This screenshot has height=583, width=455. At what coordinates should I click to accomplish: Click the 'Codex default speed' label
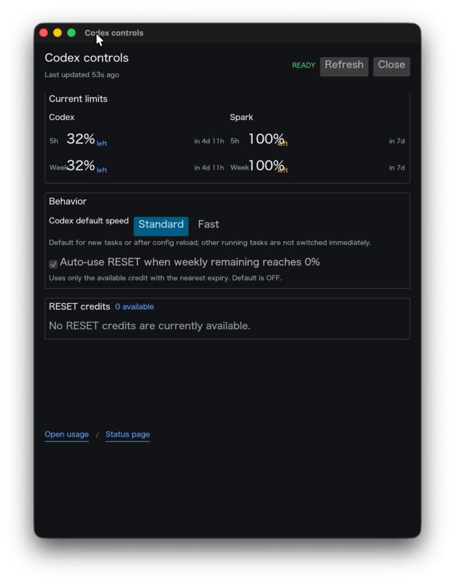(x=89, y=221)
